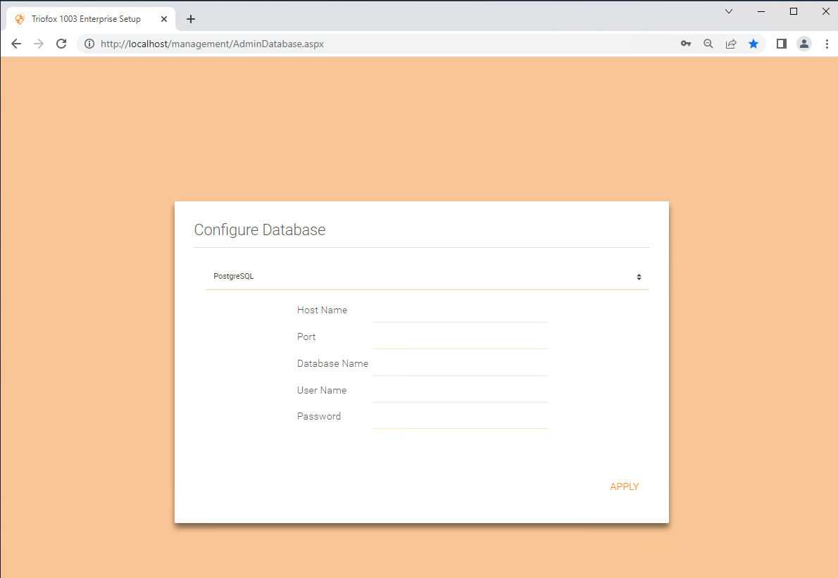
Task: Open saved passwords key icon
Action: (x=686, y=44)
